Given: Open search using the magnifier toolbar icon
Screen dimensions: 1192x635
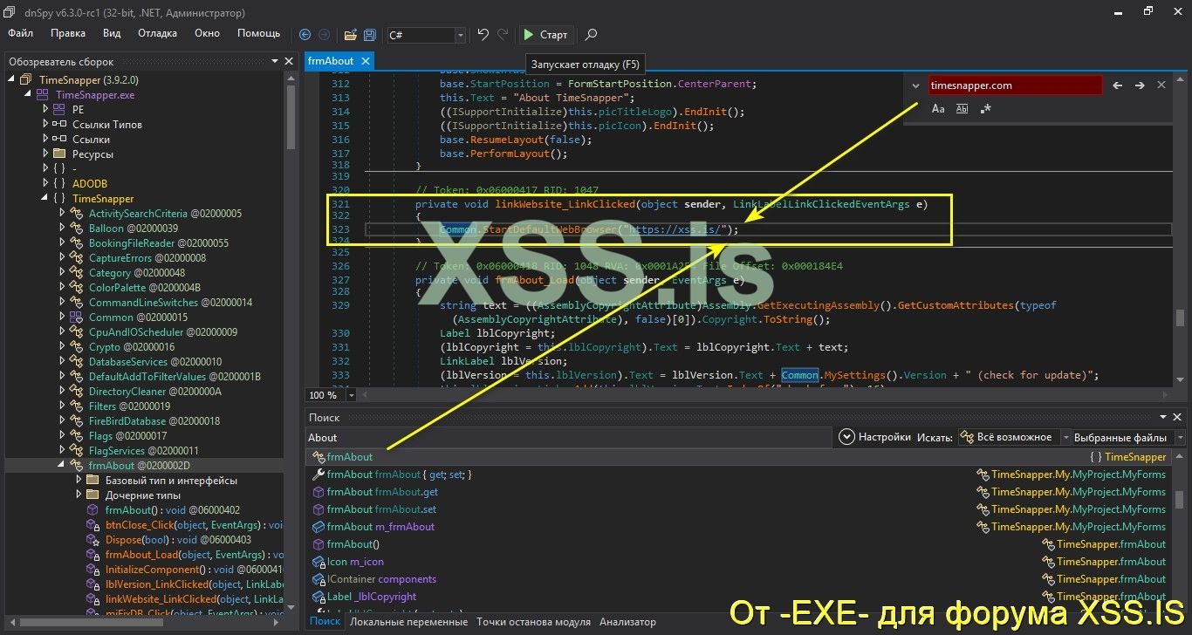Looking at the screenshot, I should [x=592, y=35].
